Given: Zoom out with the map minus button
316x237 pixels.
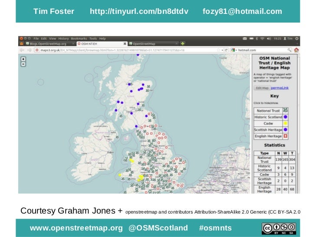Looking at the screenshot, I should (x=23, y=64).
